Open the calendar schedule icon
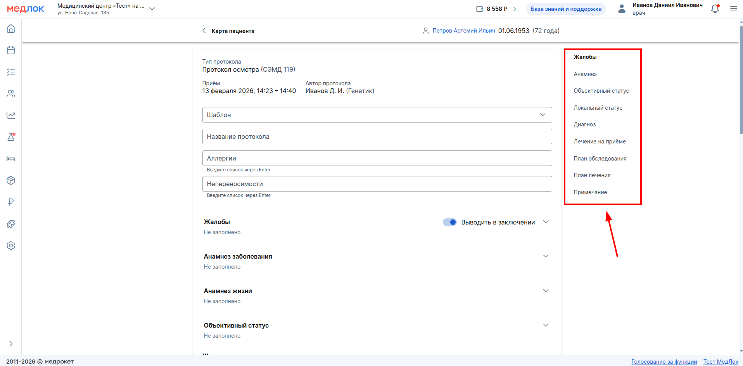This screenshot has width=743, height=366. click(11, 50)
